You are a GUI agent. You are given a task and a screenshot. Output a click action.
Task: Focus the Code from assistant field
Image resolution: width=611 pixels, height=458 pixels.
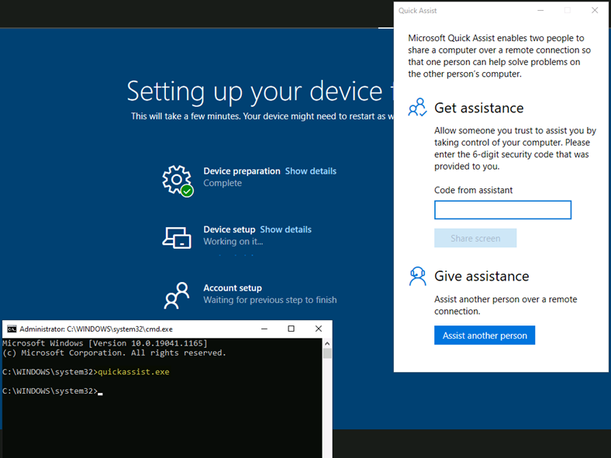(502, 210)
